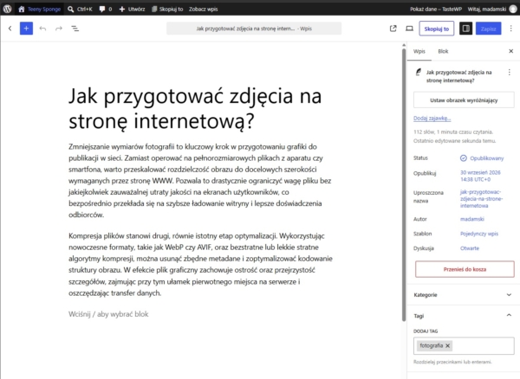The image size is (520, 379).
Task: Click the empty block Wciśnij / aby wybrać blok
Action: [108, 314]
